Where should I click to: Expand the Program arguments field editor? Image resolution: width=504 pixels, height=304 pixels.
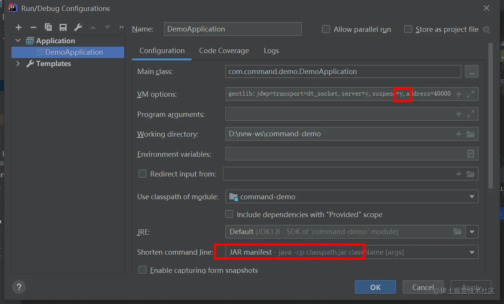471,114
